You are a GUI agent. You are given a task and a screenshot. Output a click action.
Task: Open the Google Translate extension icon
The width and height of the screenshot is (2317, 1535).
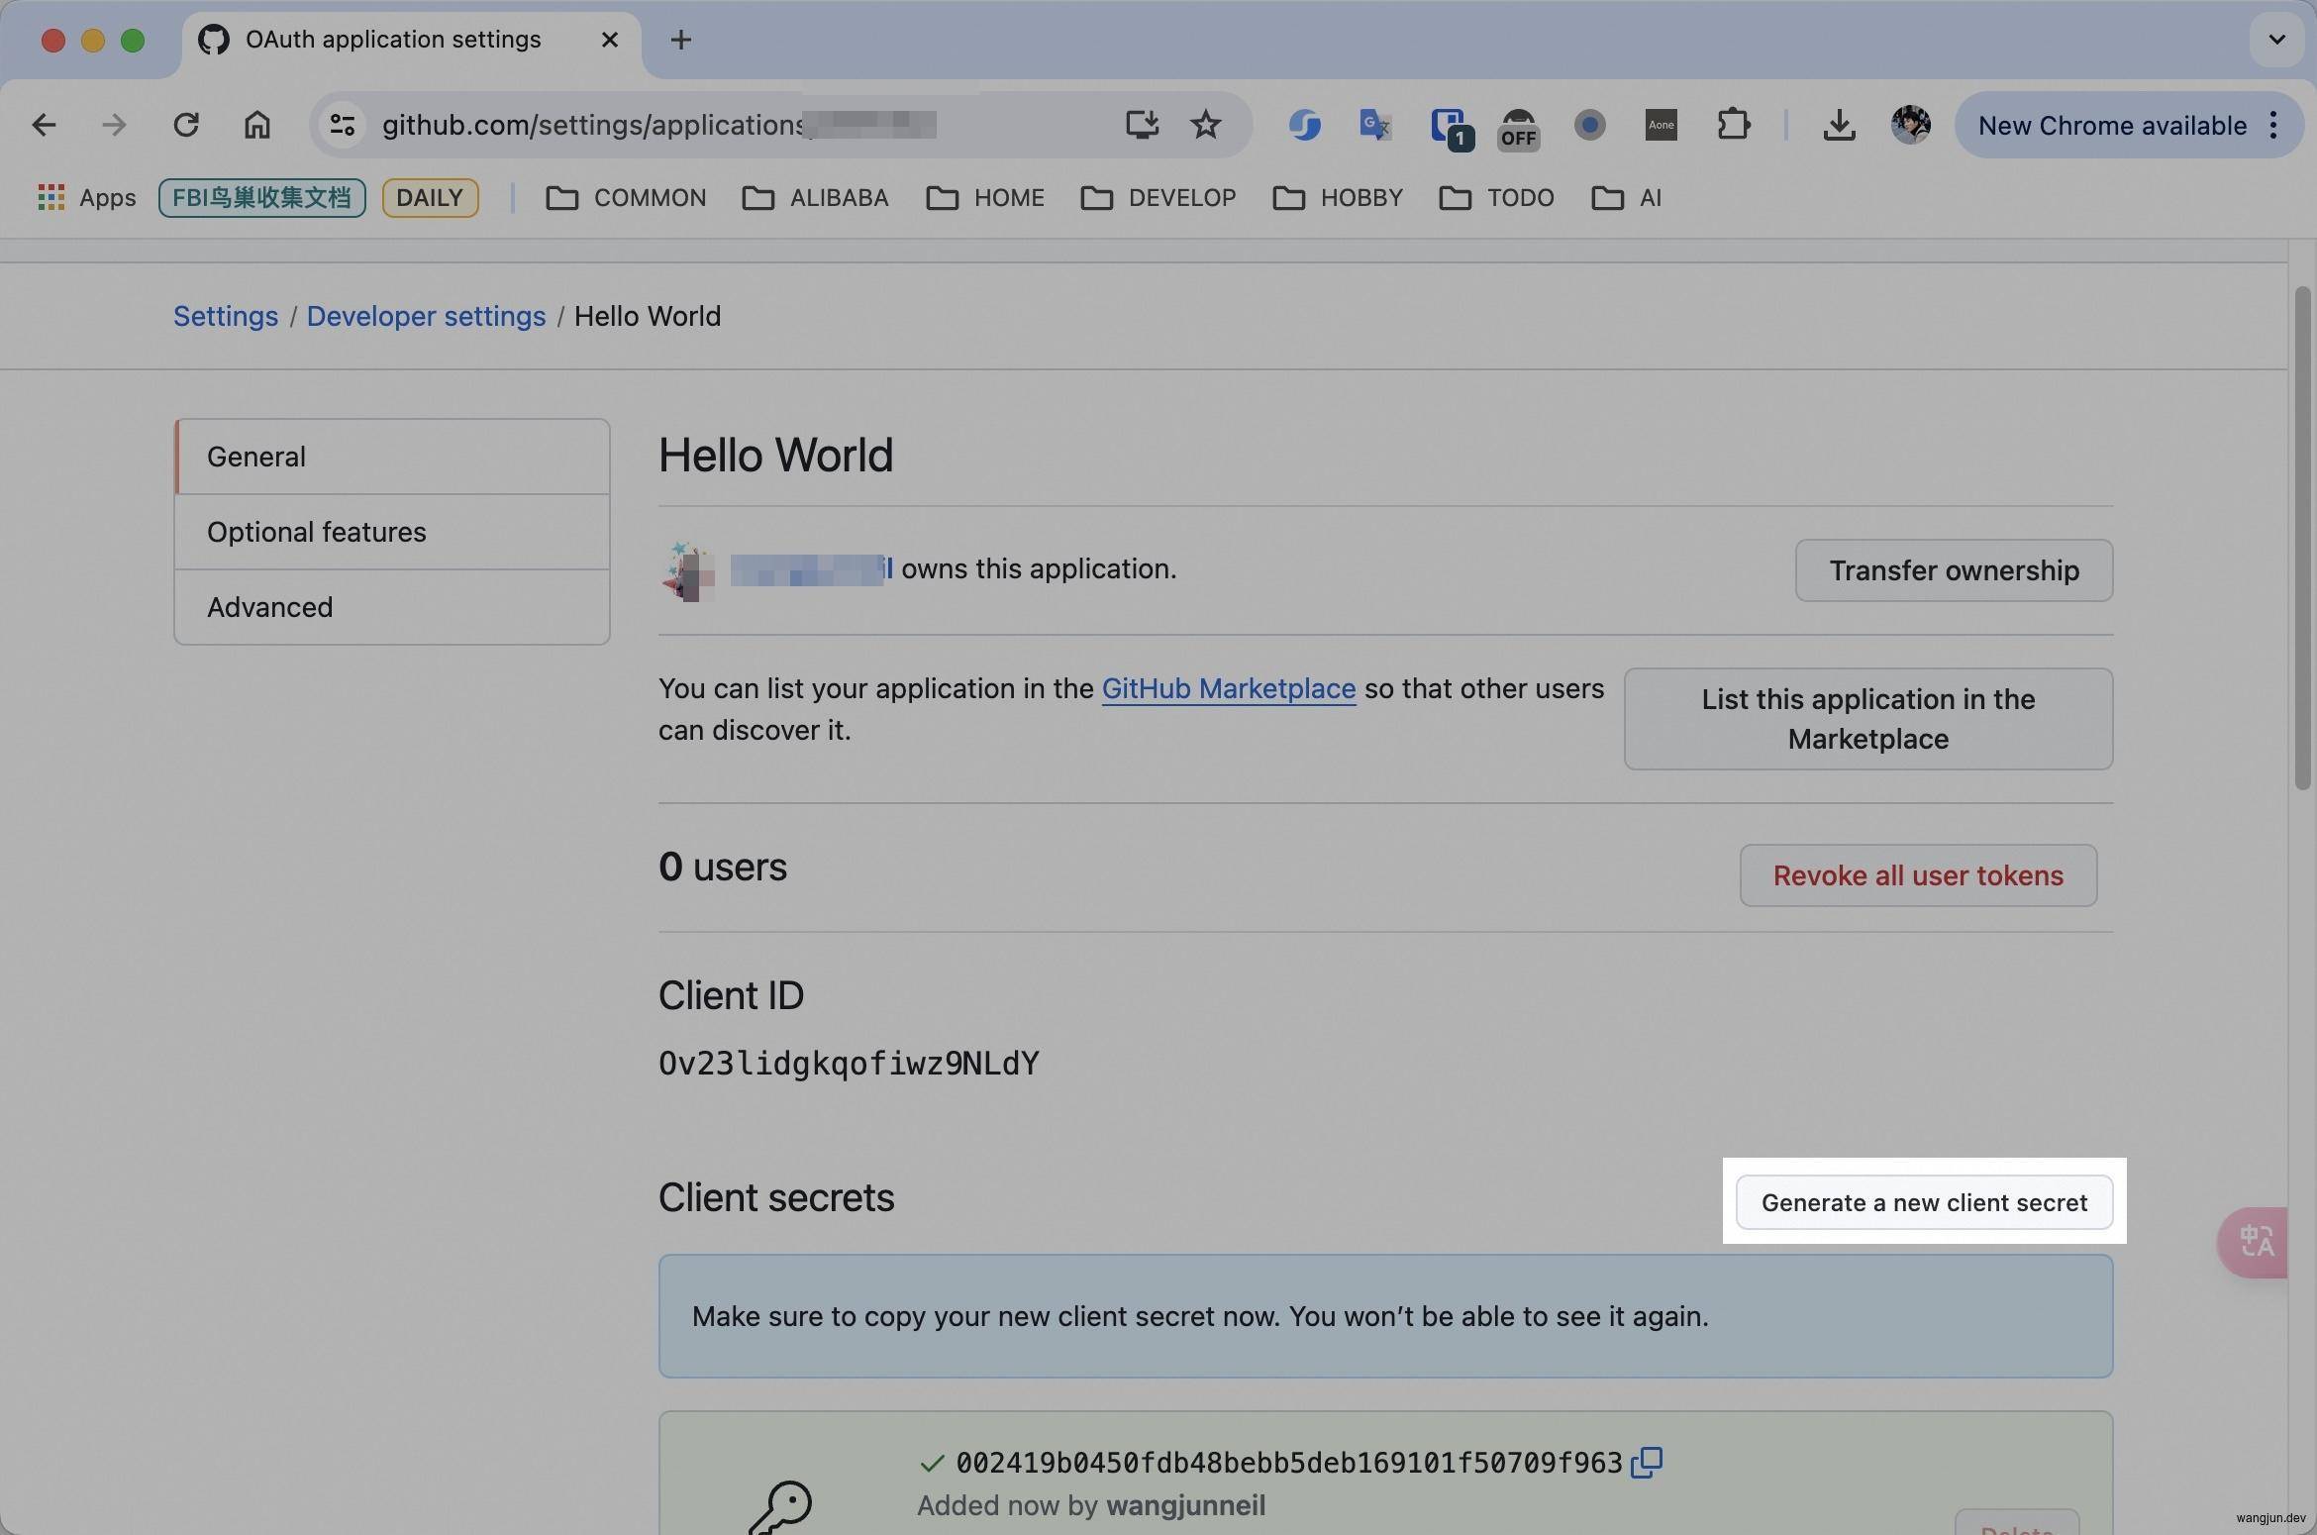click(x=1374, y=125)
